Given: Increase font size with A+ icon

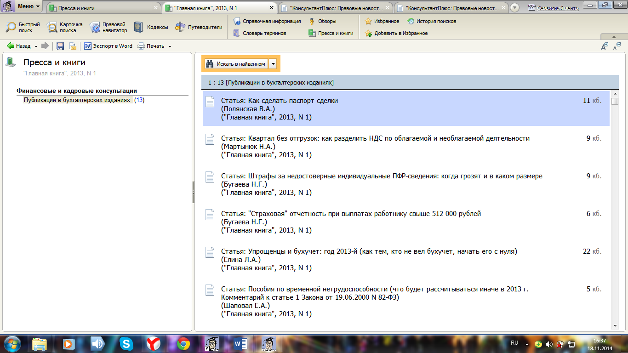Looking at the screenshot, I should [x=605, y=46].
